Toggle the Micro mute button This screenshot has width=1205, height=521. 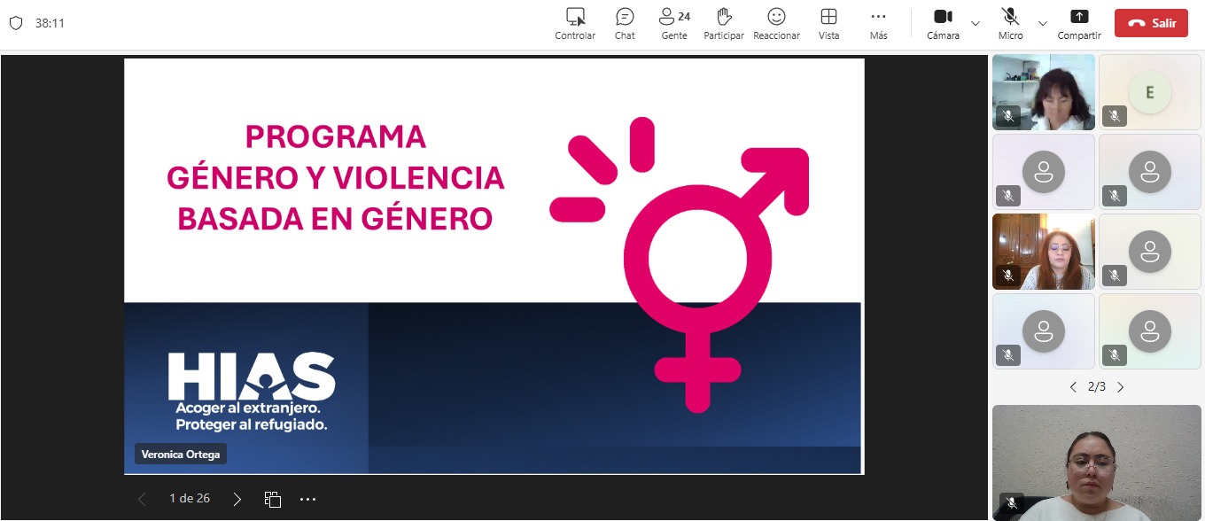tap(1010, 18)
